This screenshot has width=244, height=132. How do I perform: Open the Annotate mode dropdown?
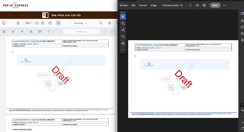pos(80,23)
